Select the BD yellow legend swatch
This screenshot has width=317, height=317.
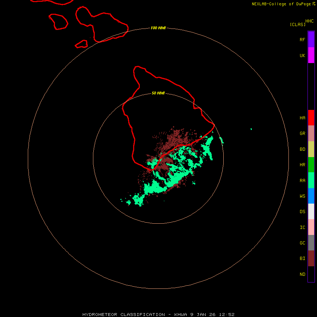point(311,149)
